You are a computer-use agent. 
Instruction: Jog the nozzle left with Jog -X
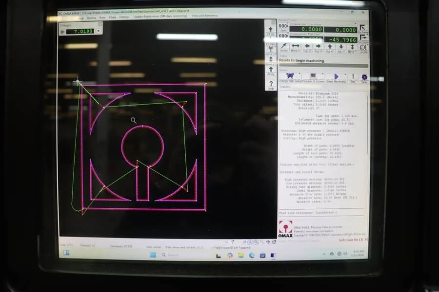(x=307, y=46)
